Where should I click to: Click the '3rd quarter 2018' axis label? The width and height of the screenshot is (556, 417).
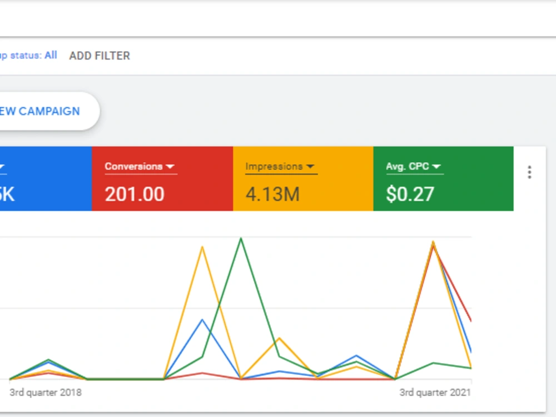coord(46,392)
